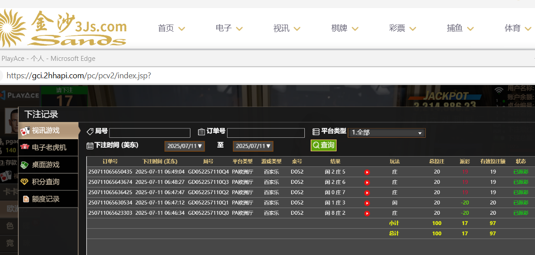Play video replay for order 250711065643674
Viewport: 535px width, 255px height.
coord(367,182)
